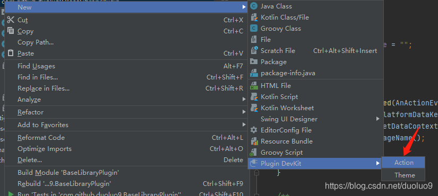Click the HTML File icon
The height and width of the screenshot is (196, 438).
tap(254, 86)
